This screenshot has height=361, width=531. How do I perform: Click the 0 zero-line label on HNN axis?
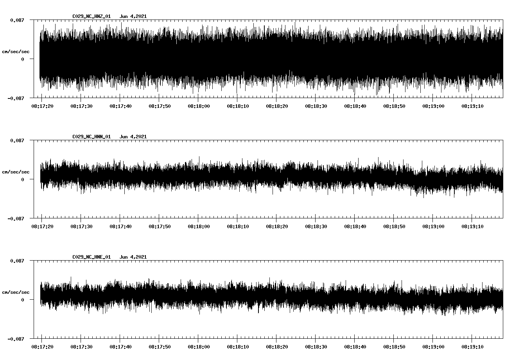23,179
